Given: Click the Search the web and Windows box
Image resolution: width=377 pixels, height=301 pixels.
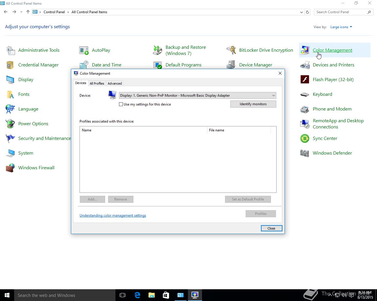Looking at the screenshot, I should tap(65, 295).
